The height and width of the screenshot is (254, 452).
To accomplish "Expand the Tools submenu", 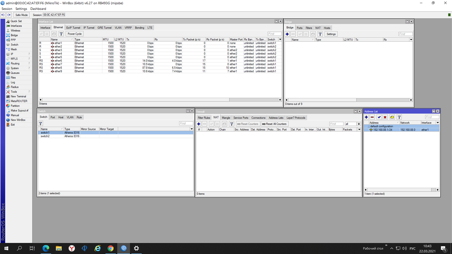I will [19, 92].
